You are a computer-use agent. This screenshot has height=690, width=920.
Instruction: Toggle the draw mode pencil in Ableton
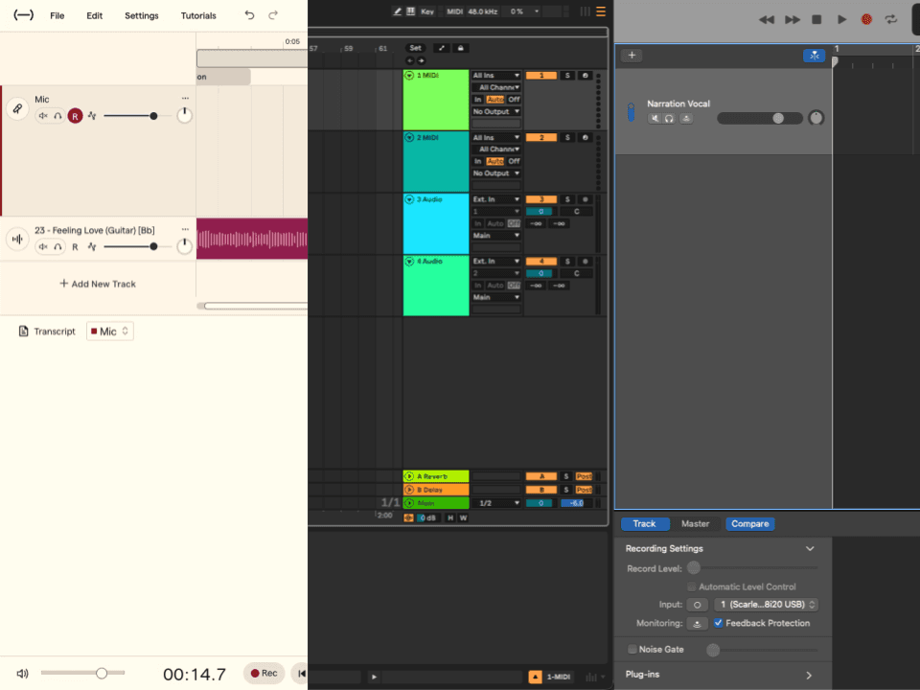point(397,11)
